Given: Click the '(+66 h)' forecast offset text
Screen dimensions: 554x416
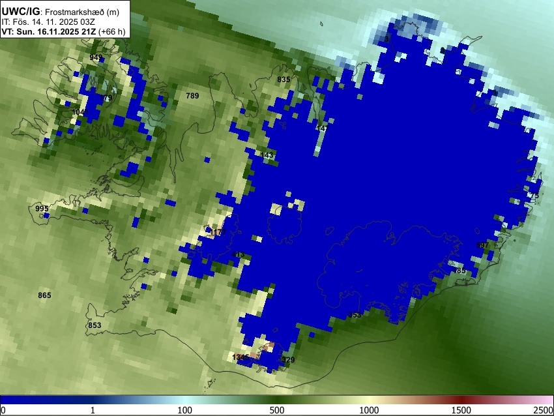Looking at the screenshot, I should pyautogui.click(x=111, y=31).
